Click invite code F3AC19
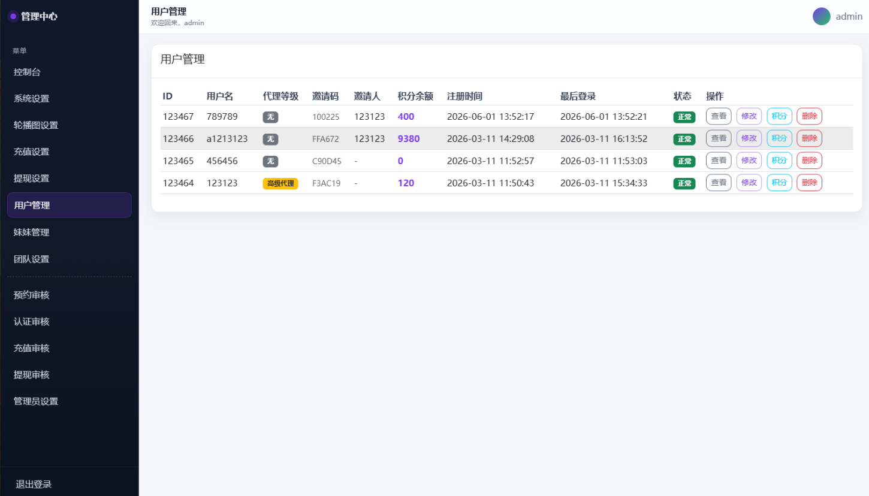 [x=327, y=183]
